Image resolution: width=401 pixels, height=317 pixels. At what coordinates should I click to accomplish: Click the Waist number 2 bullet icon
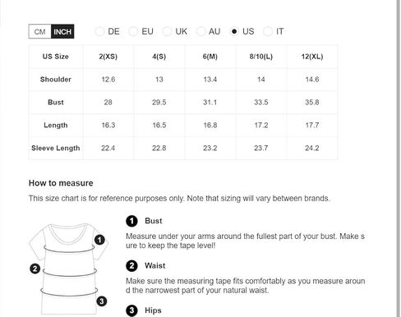pyautogui.click(x=131, y=266)
